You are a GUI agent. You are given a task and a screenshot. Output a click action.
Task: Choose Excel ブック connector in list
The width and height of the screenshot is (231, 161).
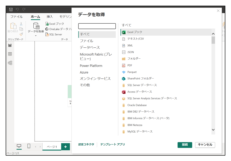(166, 32)
